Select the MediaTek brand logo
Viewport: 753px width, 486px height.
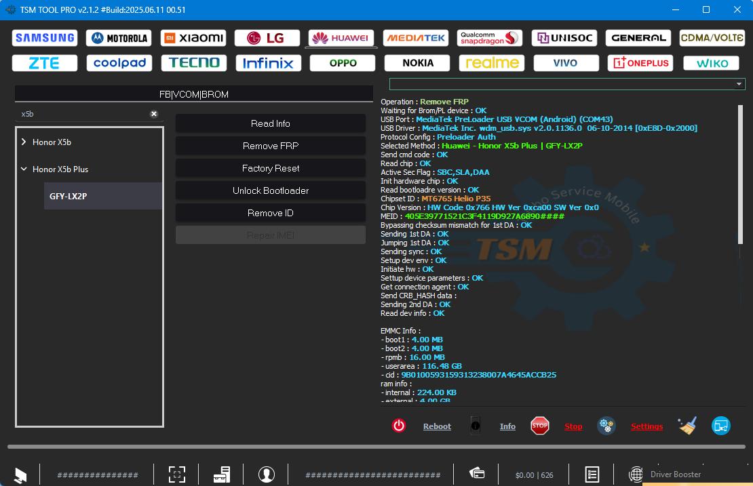point(416,38)
